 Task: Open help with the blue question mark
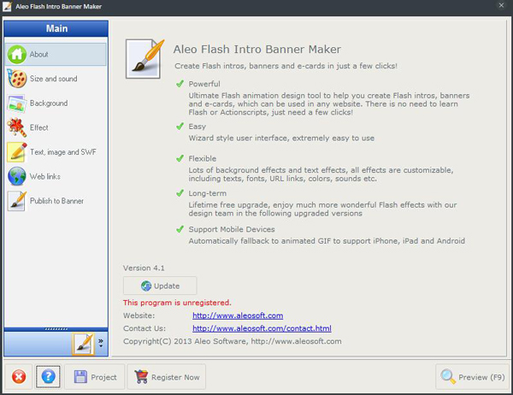48,377
